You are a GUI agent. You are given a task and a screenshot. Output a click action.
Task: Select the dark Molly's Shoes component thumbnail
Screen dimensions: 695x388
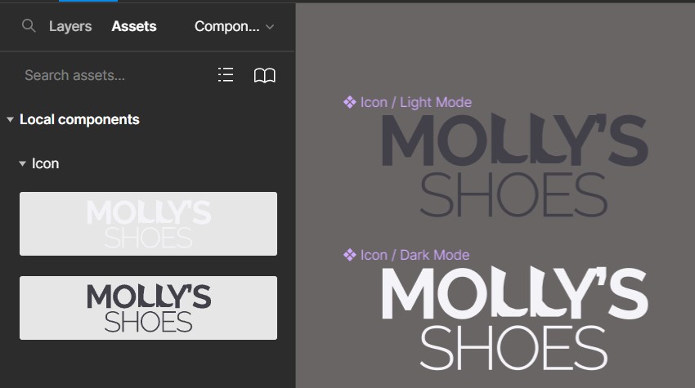pos(149,308)
